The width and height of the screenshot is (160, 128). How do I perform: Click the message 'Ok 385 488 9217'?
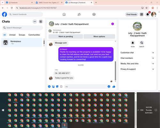(x=62, y=73)
